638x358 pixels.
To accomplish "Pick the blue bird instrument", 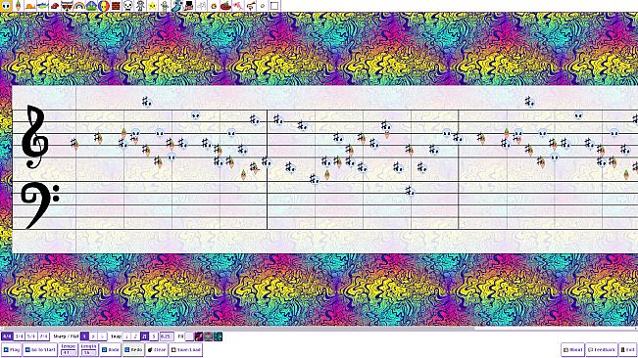I will pyautogui.click(x=176, y=6).
